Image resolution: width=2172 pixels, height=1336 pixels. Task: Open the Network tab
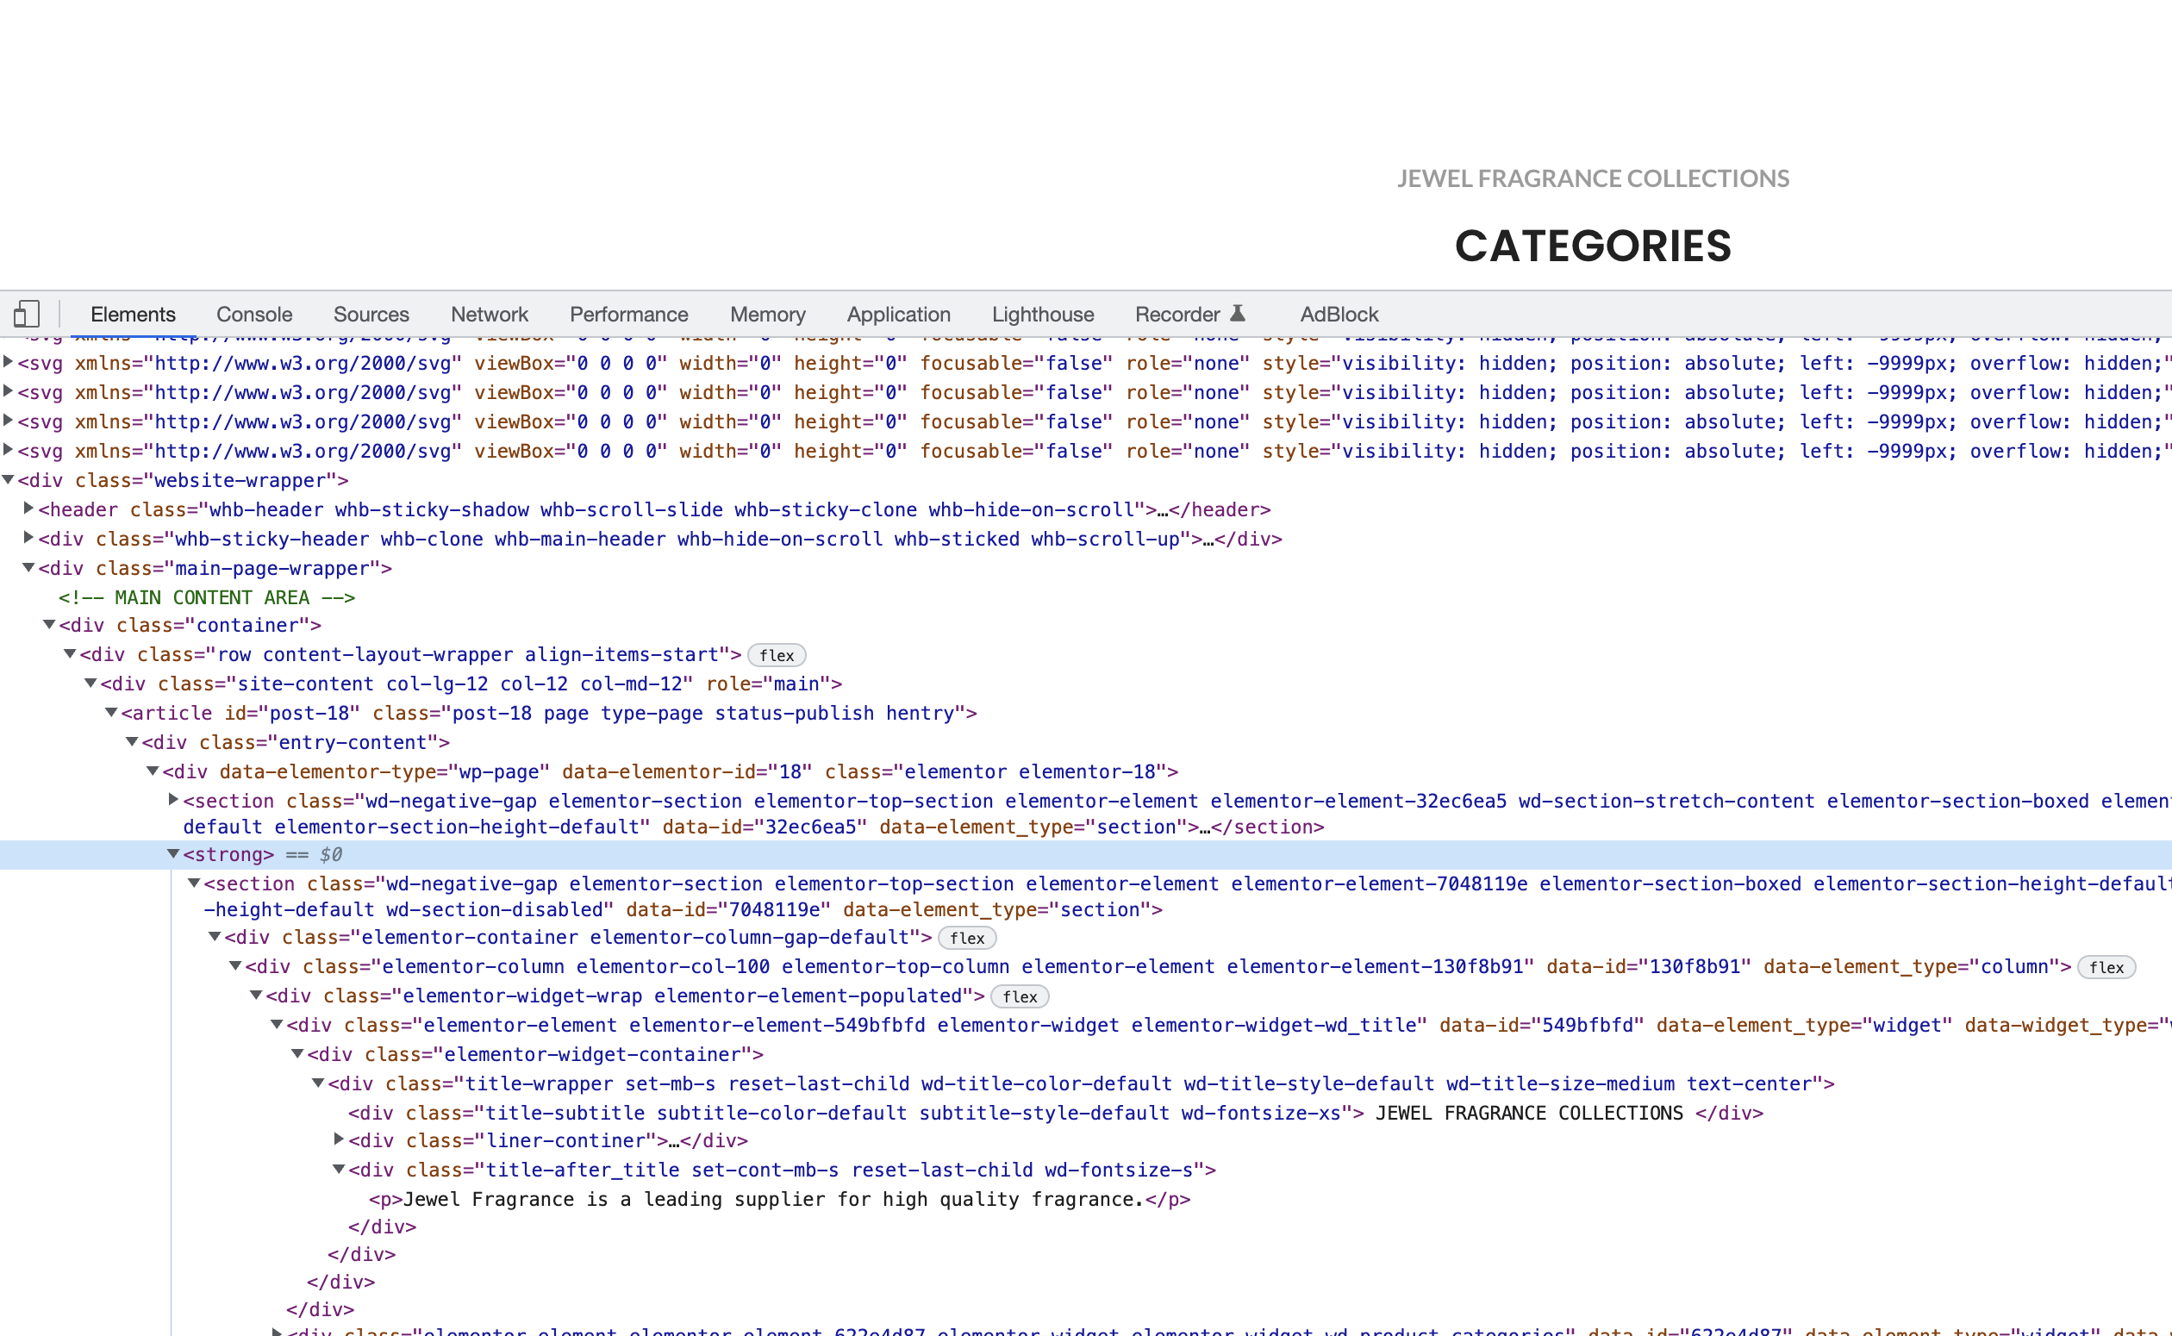(489, 314)
